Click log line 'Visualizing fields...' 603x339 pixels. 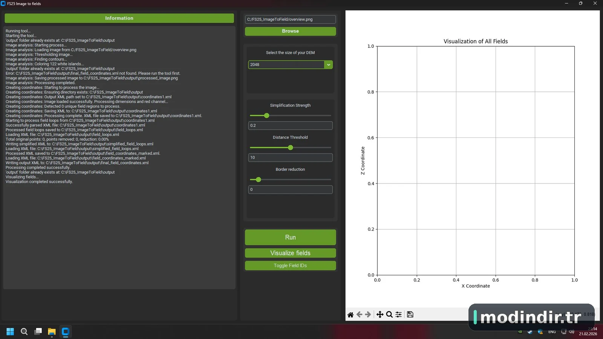click(22, 177)
